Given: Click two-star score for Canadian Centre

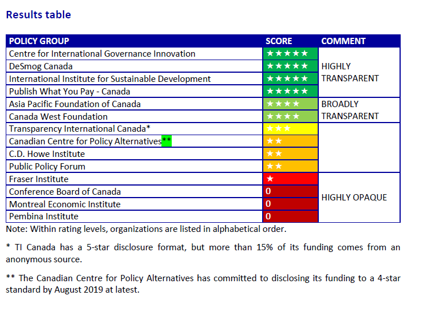Looking at the screenshot, I should coord(291,141).
